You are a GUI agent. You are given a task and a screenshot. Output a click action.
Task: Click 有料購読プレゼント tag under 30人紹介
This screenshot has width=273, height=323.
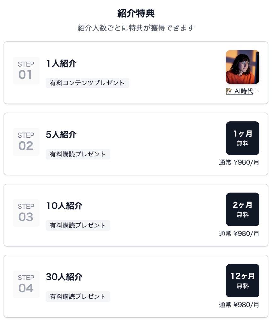(x=78, y=297)
